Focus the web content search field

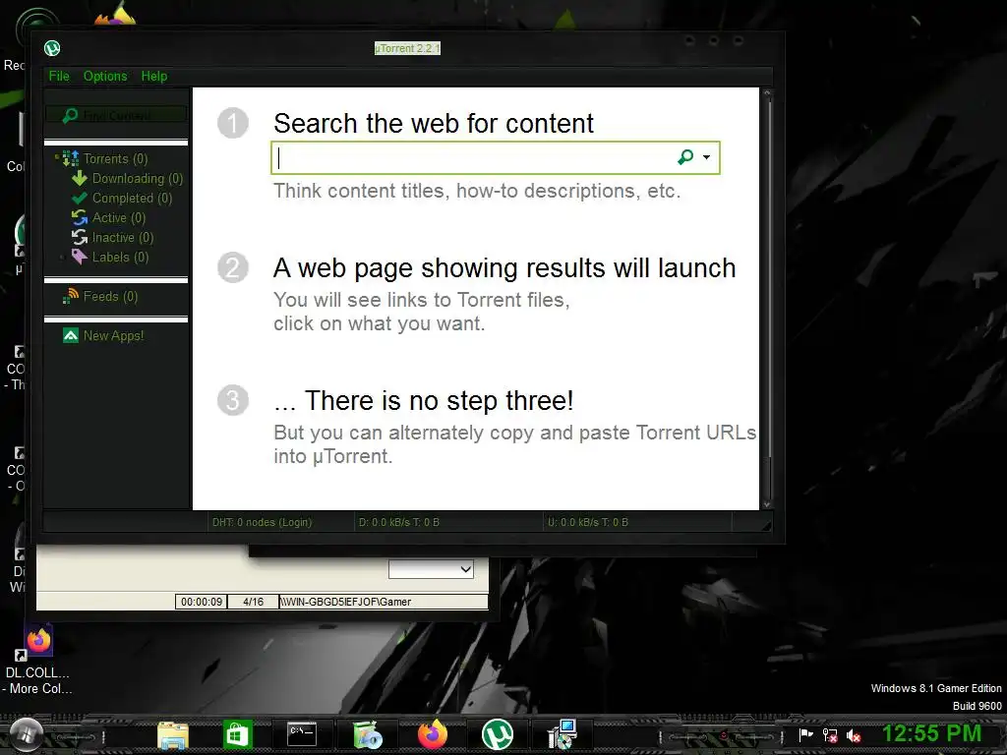pos(474,158)
